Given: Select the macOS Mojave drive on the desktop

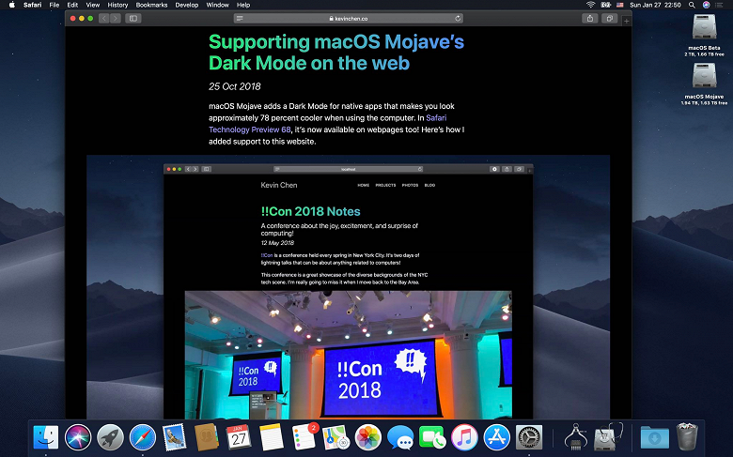Looking at the screenshot, I should pyautogui.click(x=704, y=84).
